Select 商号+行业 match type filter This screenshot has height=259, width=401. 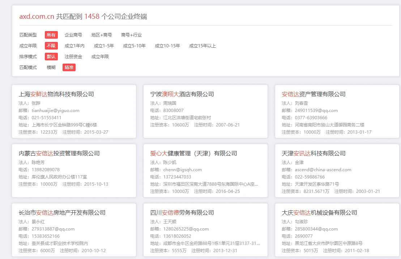coord(131,35)
